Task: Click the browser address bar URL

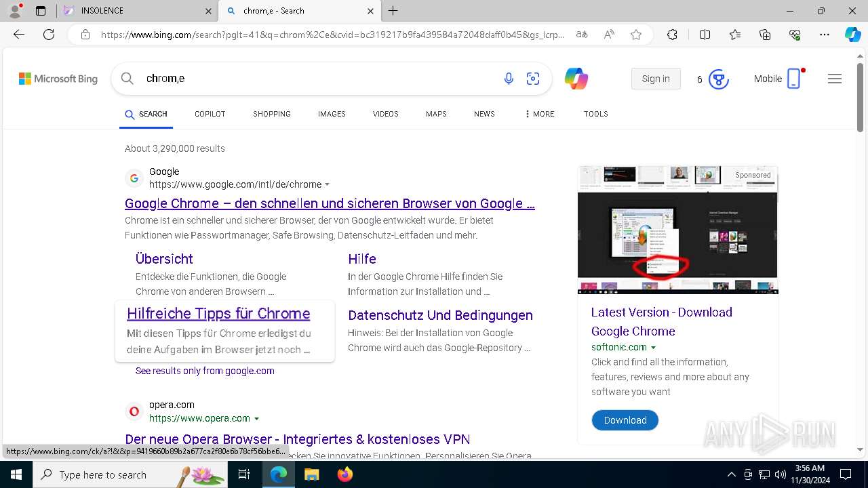Action: point(332,35)
